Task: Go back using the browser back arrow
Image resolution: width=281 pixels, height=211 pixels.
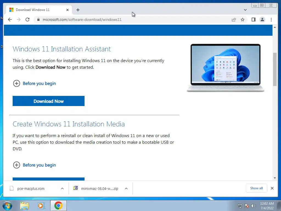Action: click(10, 20)
